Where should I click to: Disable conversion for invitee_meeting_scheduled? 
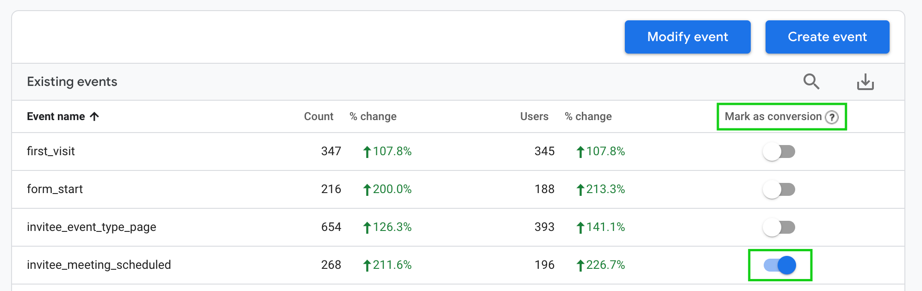click(x=780, y=265)
